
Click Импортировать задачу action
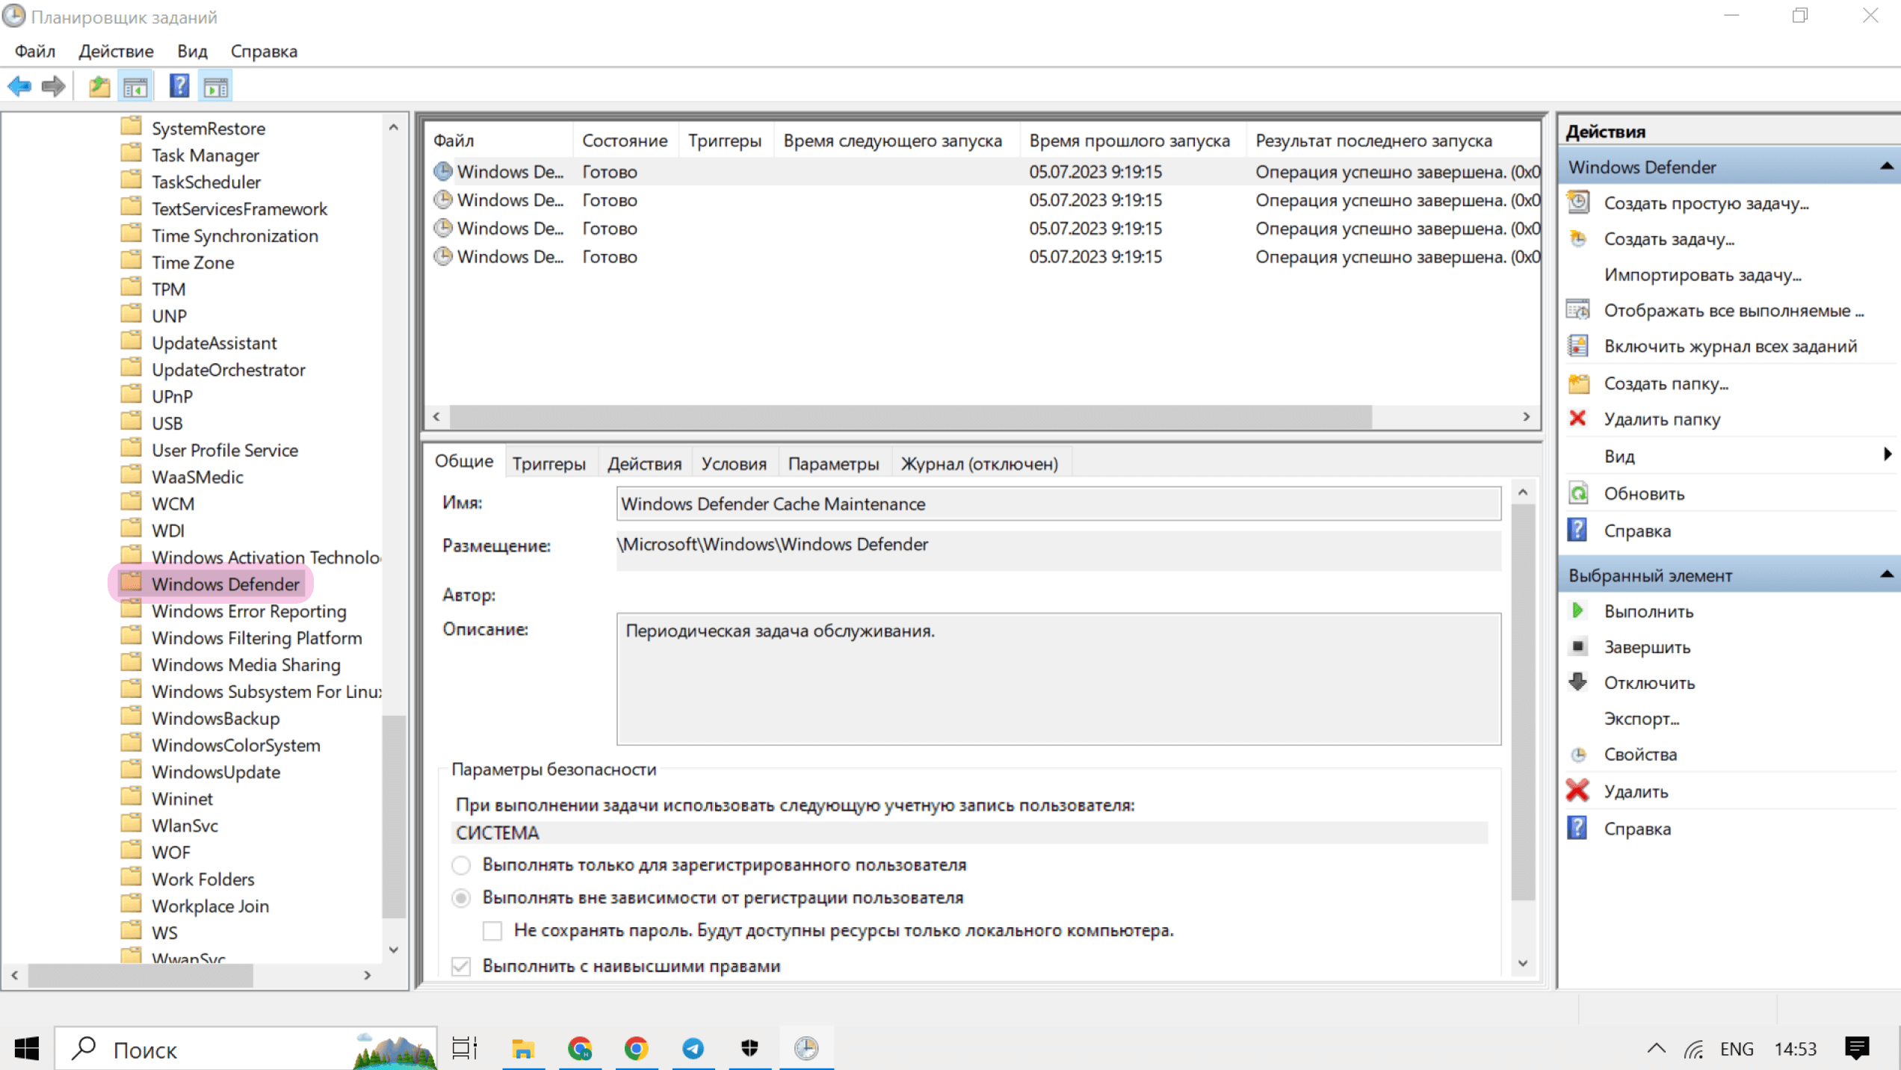1702,275
